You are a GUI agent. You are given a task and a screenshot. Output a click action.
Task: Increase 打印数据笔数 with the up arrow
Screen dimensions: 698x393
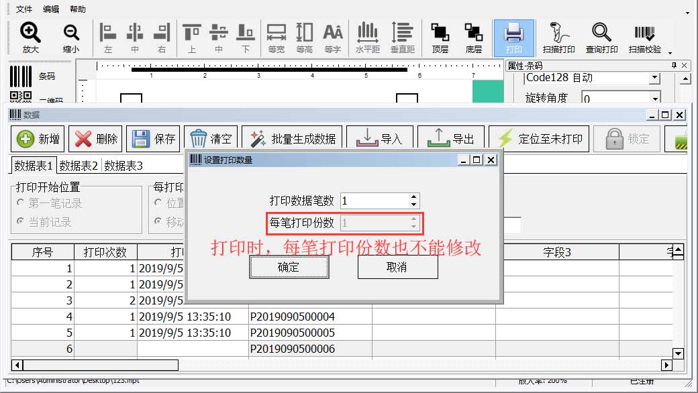click(413, 196)
